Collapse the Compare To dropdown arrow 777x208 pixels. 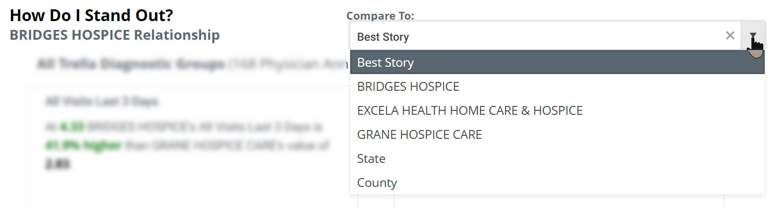[753, 36]
